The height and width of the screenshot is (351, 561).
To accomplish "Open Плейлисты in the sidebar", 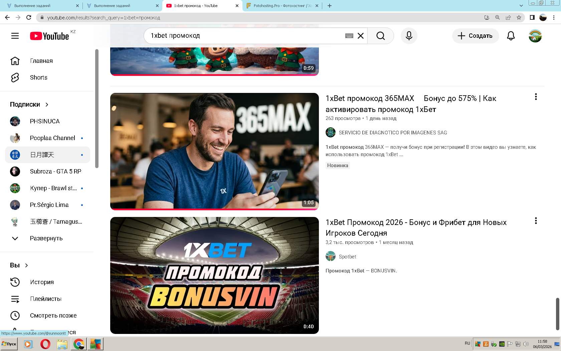I will pyautogui.click(x=47, y=299).
